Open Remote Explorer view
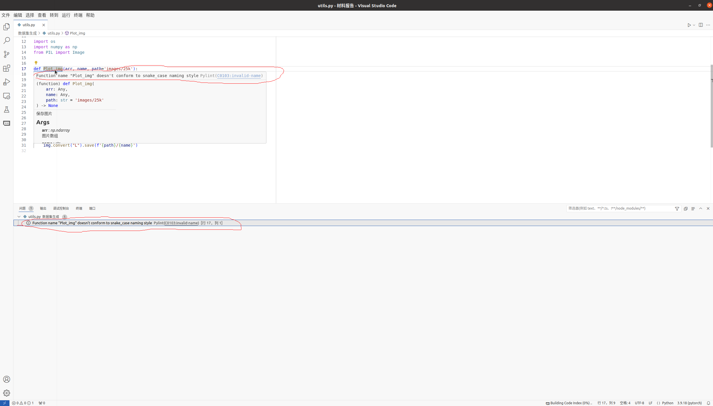 point(7,96)
